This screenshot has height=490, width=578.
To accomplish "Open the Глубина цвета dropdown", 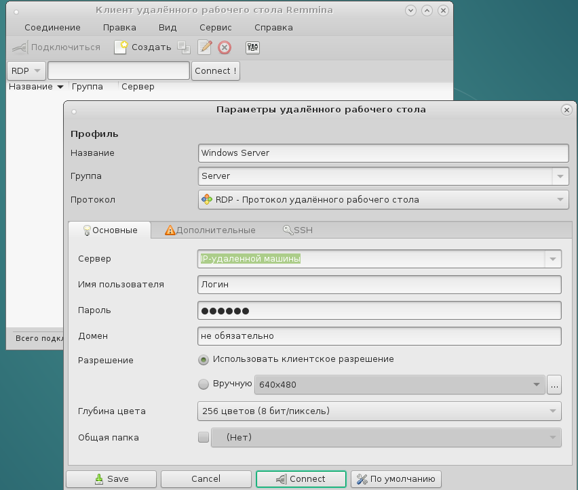I will [379, 411].
